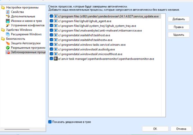Select the reaitekhd\taskhost.exe path
Image resolution: width=193 pixels, height=135 pixels.
tap(84, 35)
